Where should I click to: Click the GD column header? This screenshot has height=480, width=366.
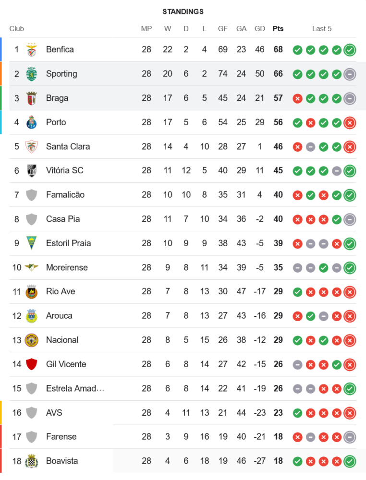pos(260,29)
